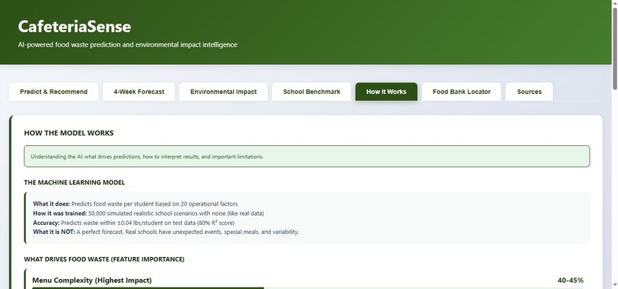Click the CafeteriaSense title

pos(74,26)
